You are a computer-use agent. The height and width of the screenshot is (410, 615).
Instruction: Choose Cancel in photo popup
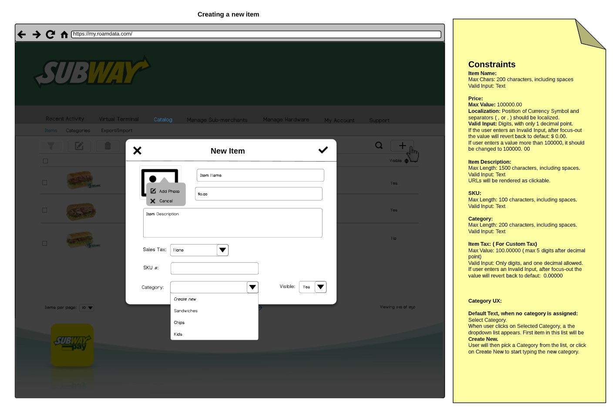point(162,201)
